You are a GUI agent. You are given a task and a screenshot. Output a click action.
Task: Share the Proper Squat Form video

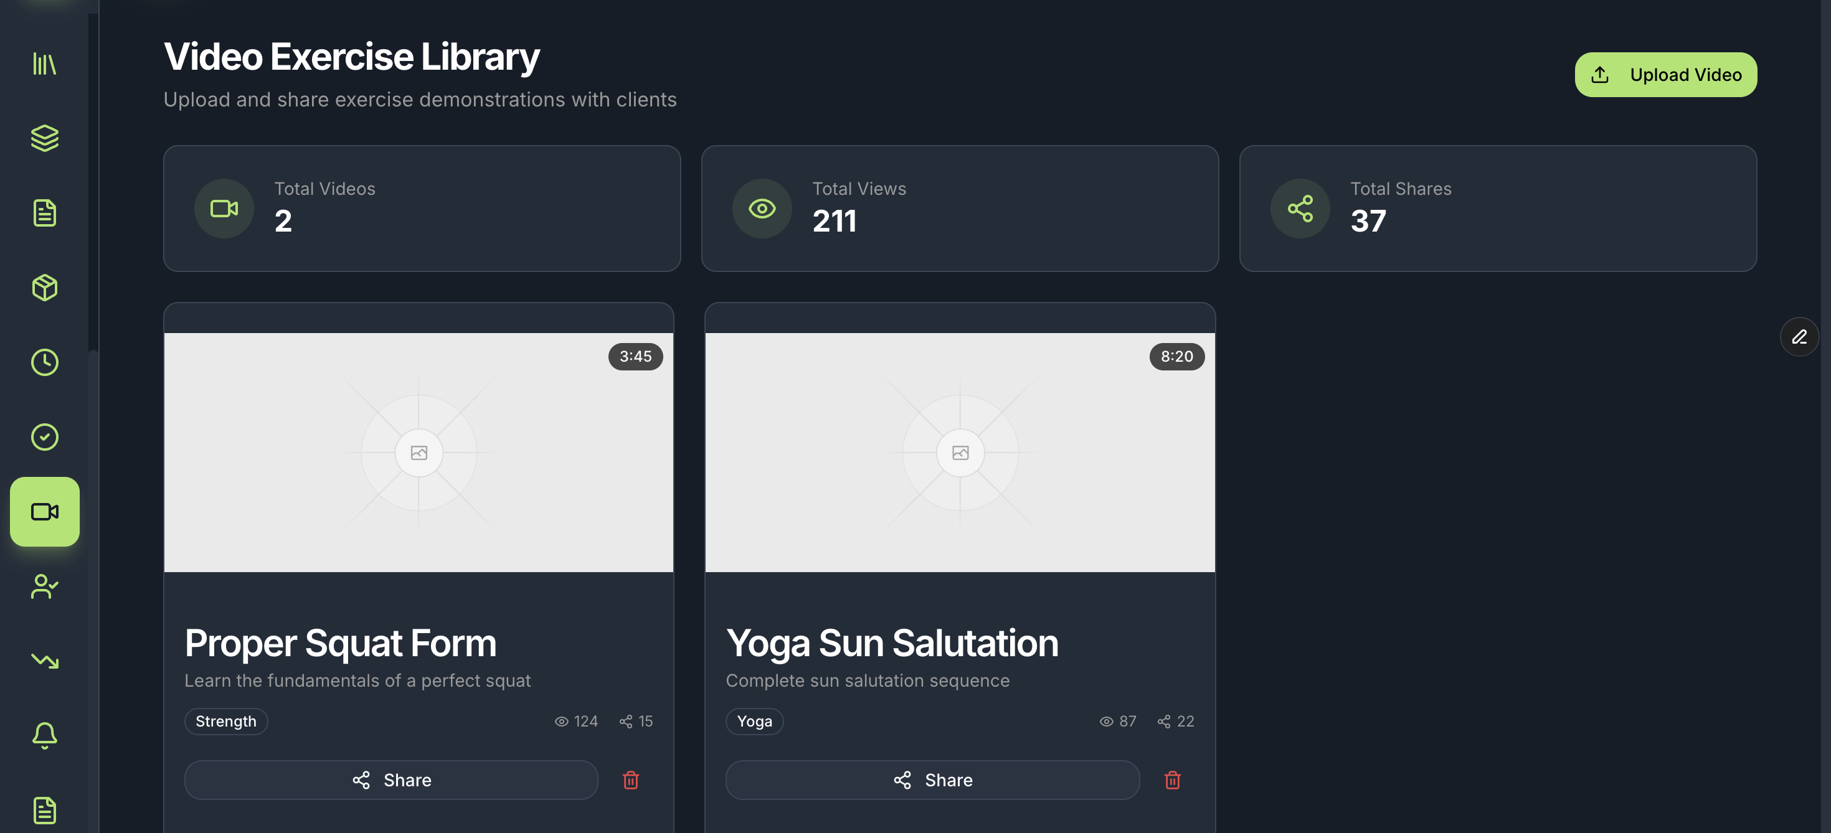point(391,781)
